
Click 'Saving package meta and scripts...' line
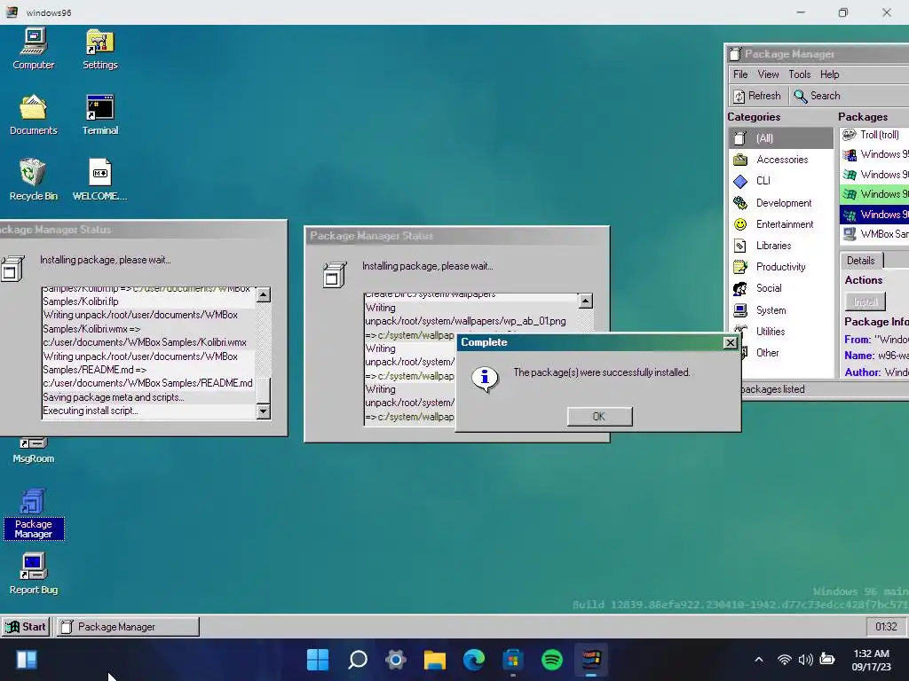[114, 397]
